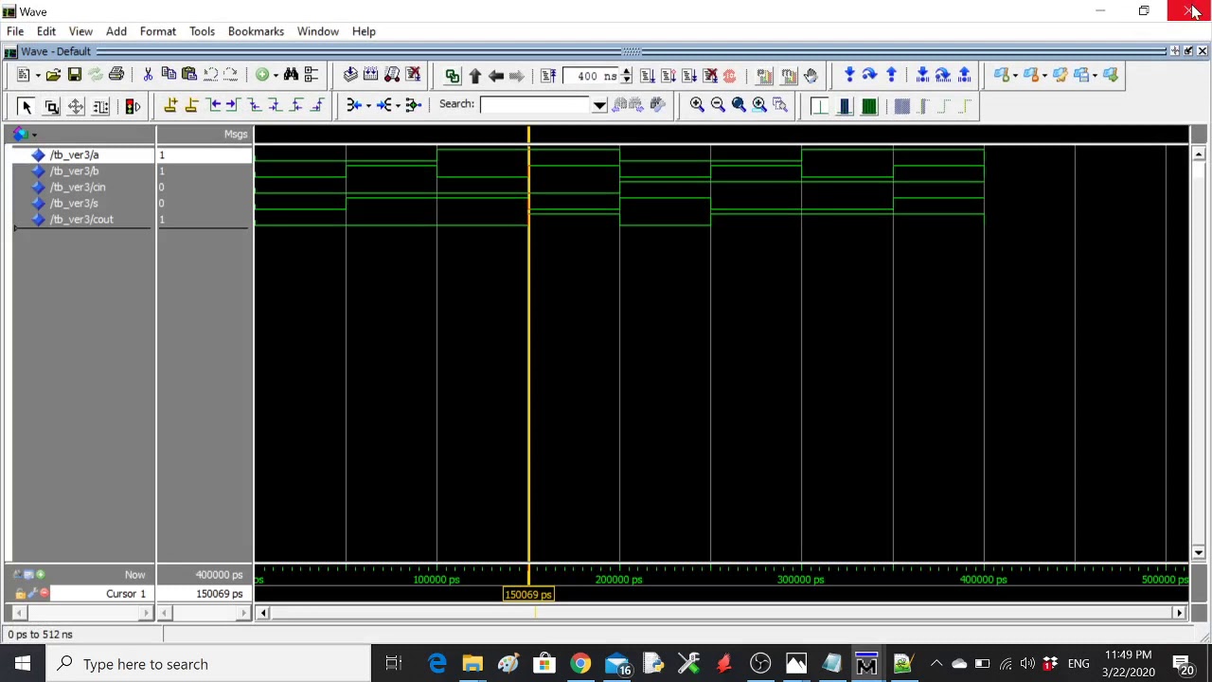Switch to the white single-line wave display button
The height and width of the screenshot is (682, 1212).
[820, 106]
